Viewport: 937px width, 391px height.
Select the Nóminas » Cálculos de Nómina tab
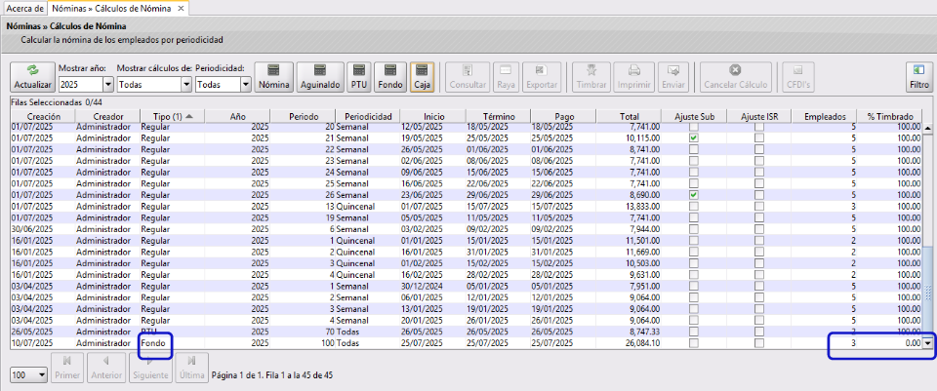[x=111, y=9]
